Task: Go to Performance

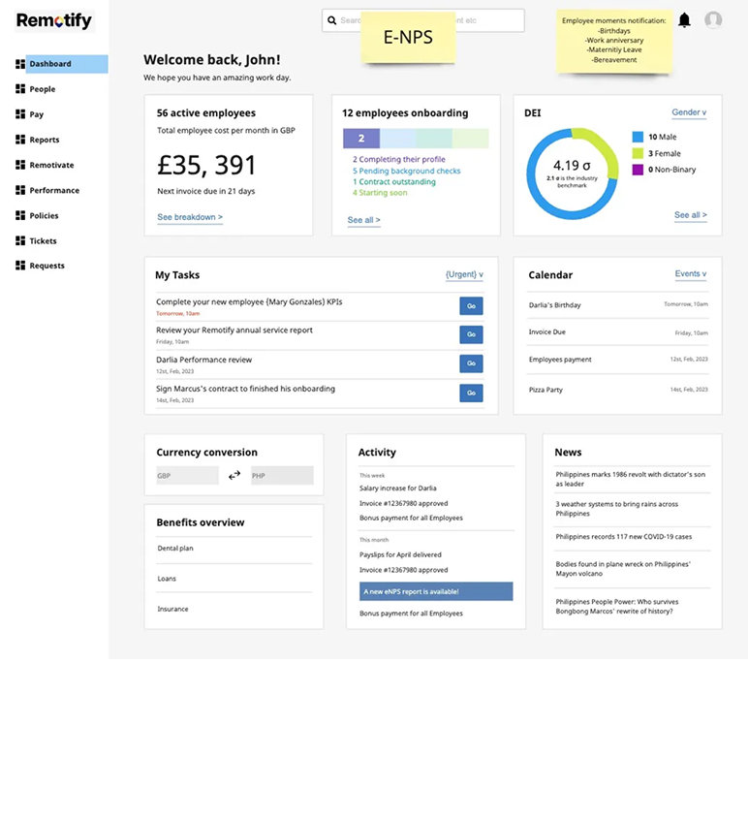Action: coord(54,190)
